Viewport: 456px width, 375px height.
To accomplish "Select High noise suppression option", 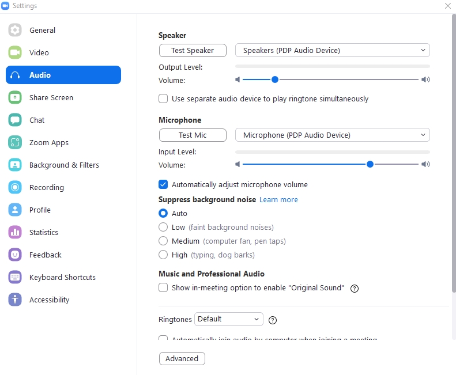I will click(x=163, y=255).
